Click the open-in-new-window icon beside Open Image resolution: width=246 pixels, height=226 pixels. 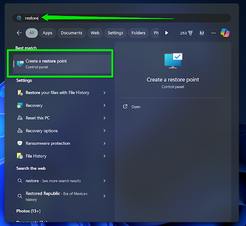125,107
